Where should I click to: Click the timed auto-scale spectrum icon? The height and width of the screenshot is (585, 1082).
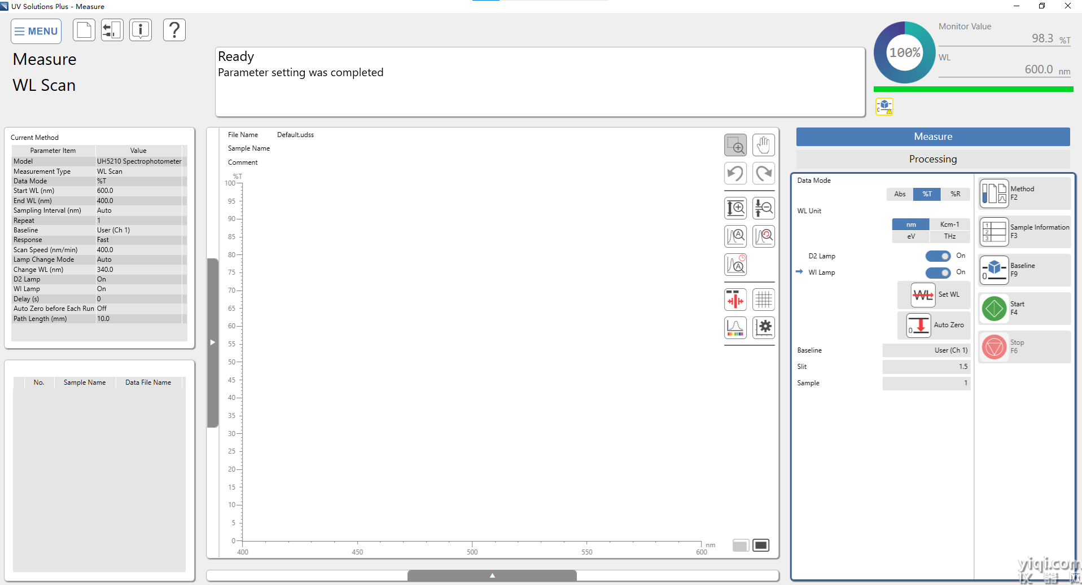pos(735,265)
